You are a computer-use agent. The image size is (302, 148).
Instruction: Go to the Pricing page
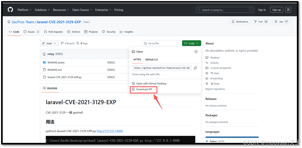pyautogui.click(x=119, y=10)
